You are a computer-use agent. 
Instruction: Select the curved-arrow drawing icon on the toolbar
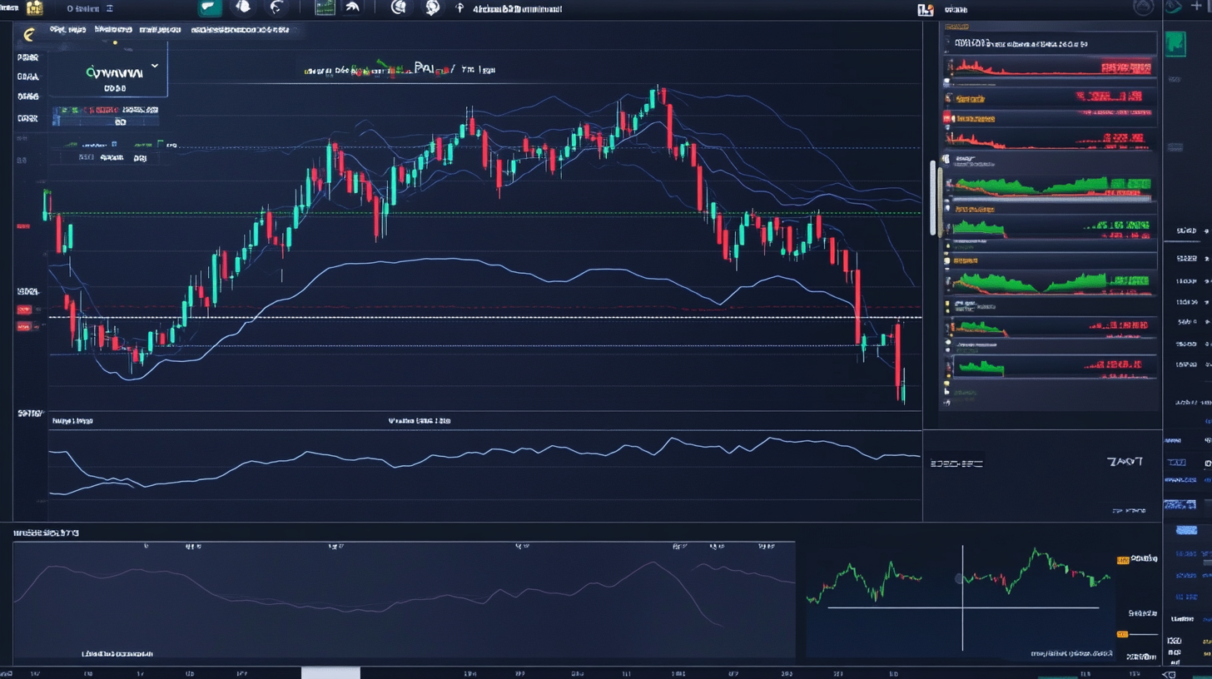[352, 8]
